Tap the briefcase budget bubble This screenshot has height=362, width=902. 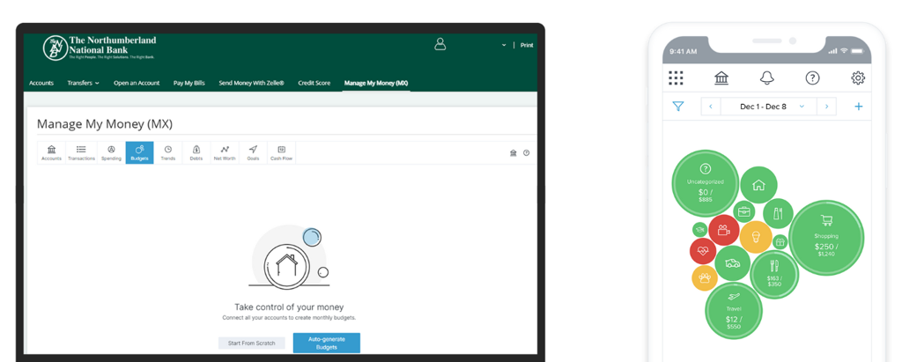743,211
